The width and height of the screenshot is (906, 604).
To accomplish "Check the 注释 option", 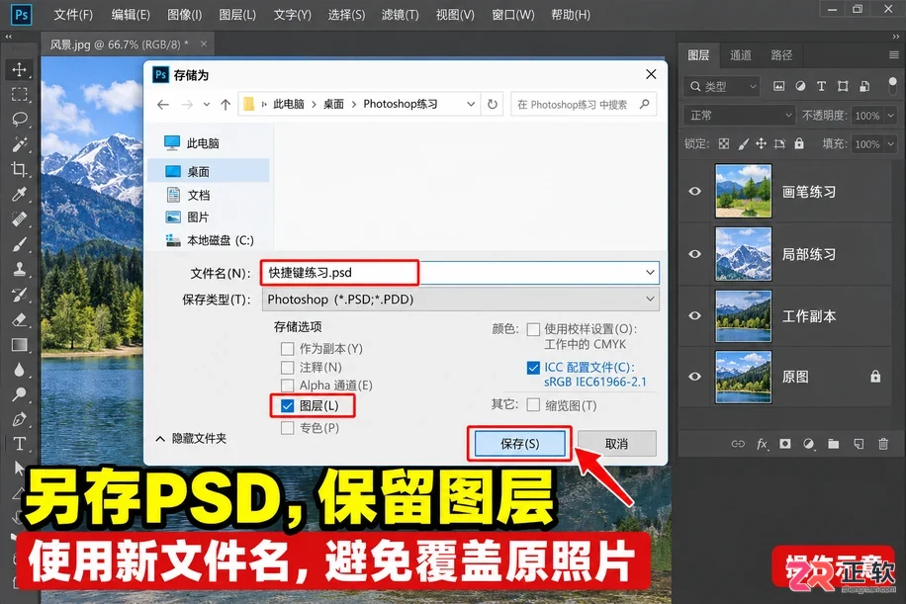I will pyautogui.click(x=287, y=368).
